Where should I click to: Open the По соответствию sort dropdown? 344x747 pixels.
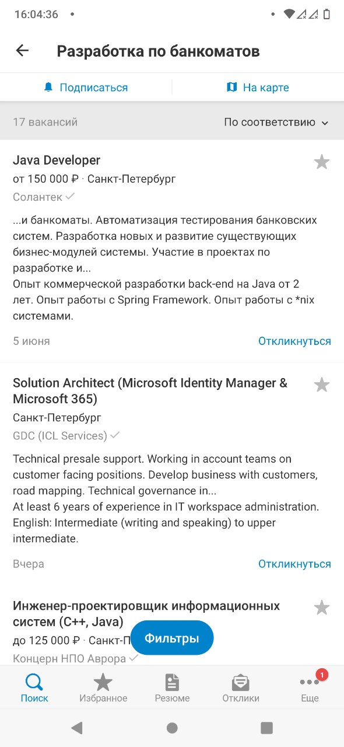pyautogui.click(x=276, y=123)
